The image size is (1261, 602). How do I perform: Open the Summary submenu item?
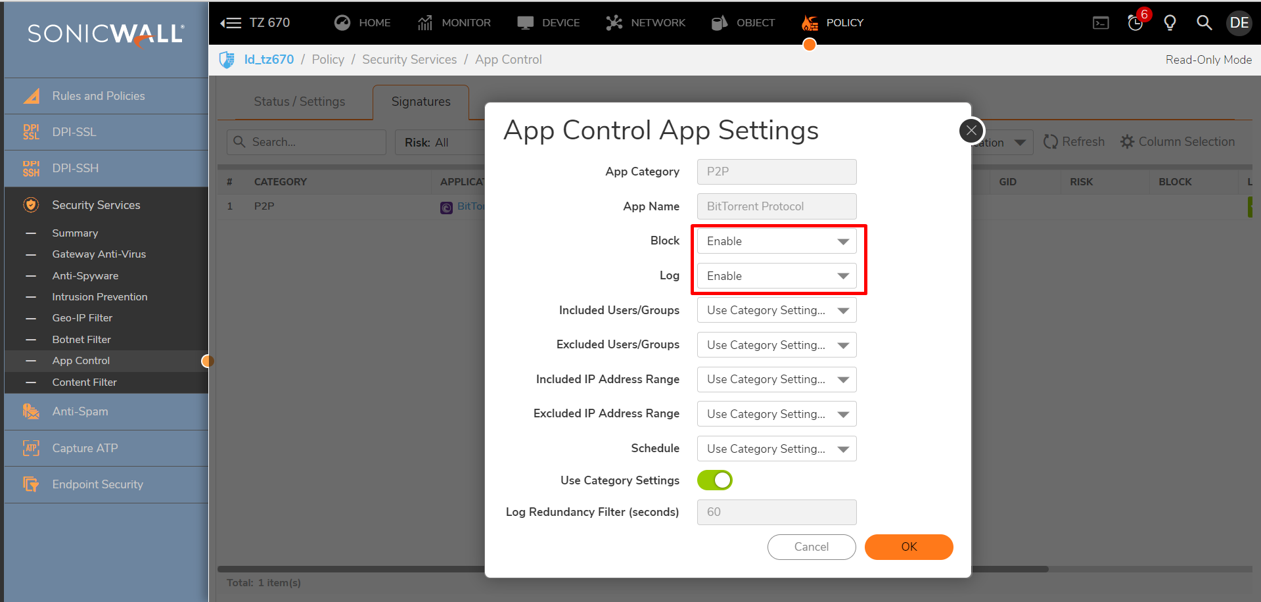(x=75, y=233)
